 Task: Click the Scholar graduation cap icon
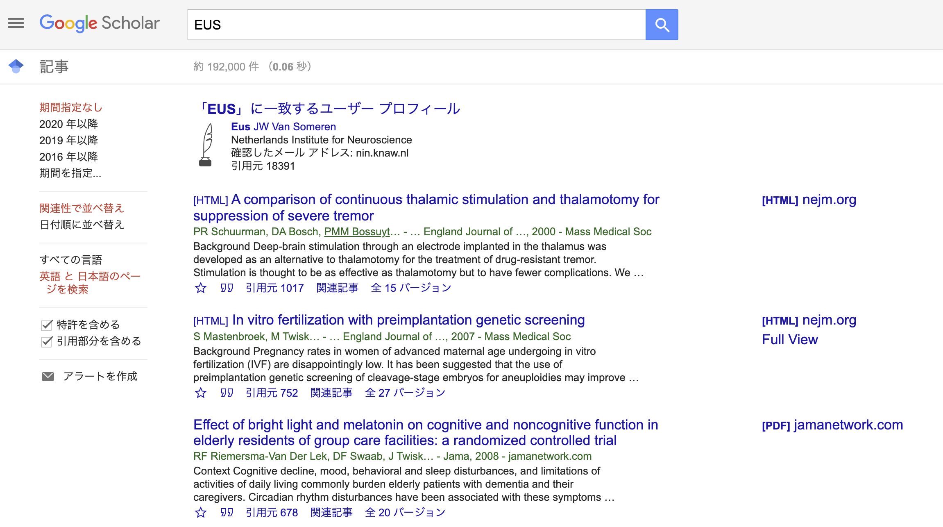(x=16, y=66)
